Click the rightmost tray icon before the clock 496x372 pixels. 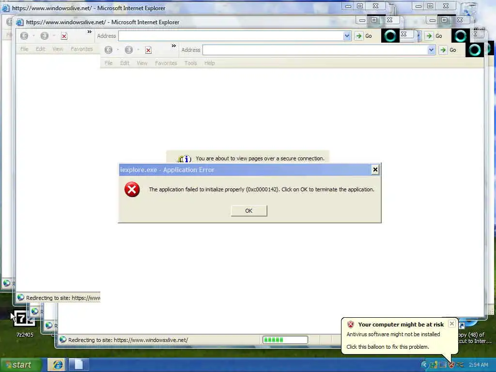pos(460,365)
